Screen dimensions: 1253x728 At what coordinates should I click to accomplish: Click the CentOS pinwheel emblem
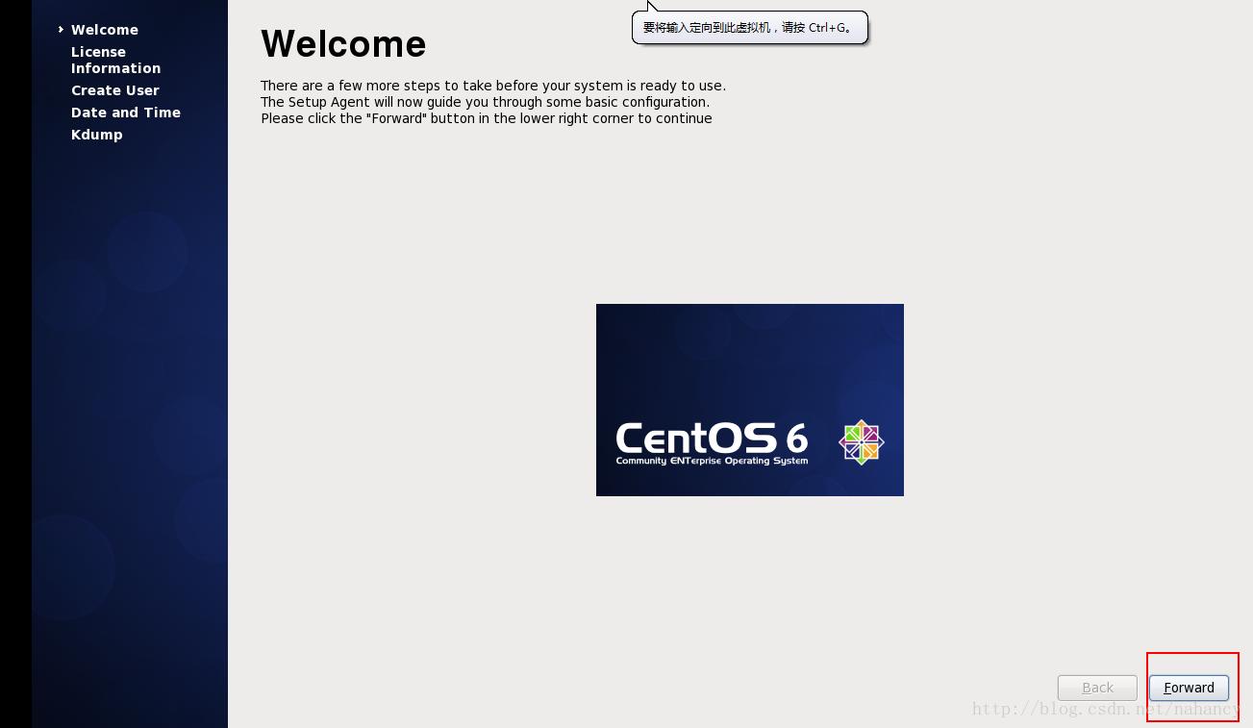point(861,442)
